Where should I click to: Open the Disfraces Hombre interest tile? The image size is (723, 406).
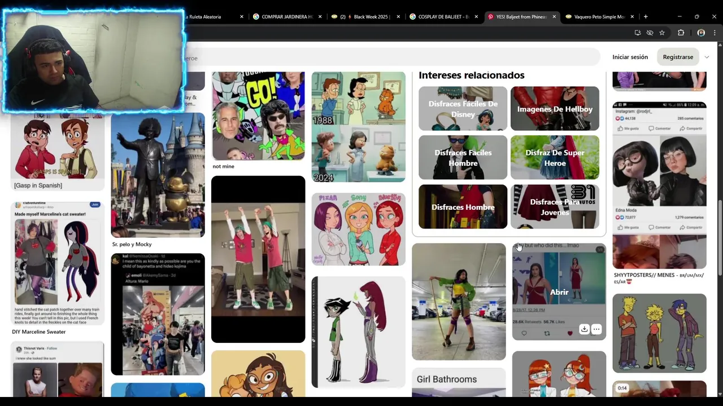[463, 206]
